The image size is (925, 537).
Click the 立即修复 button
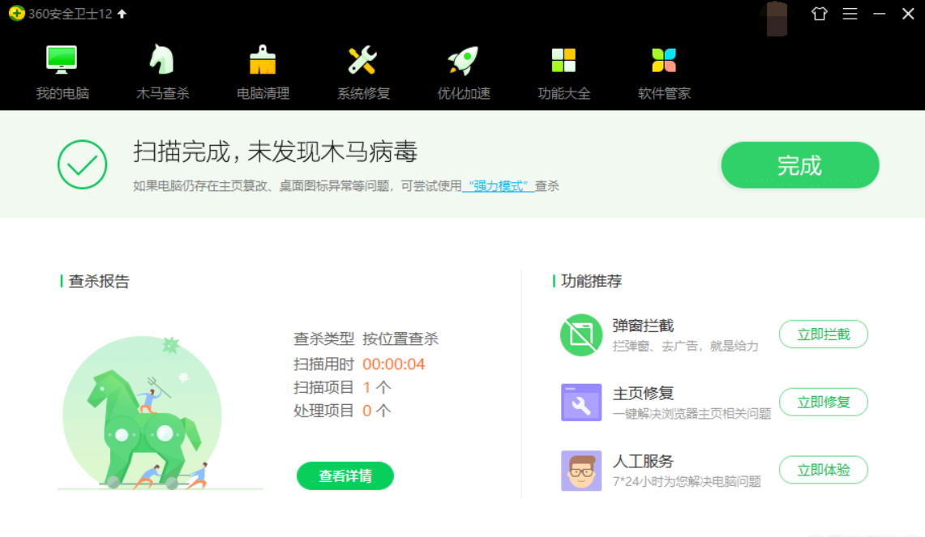coord(823,402)
